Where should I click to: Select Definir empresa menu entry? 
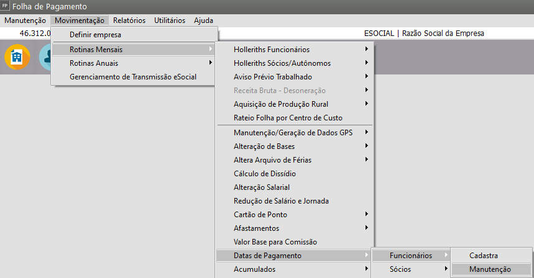point(95,35)
